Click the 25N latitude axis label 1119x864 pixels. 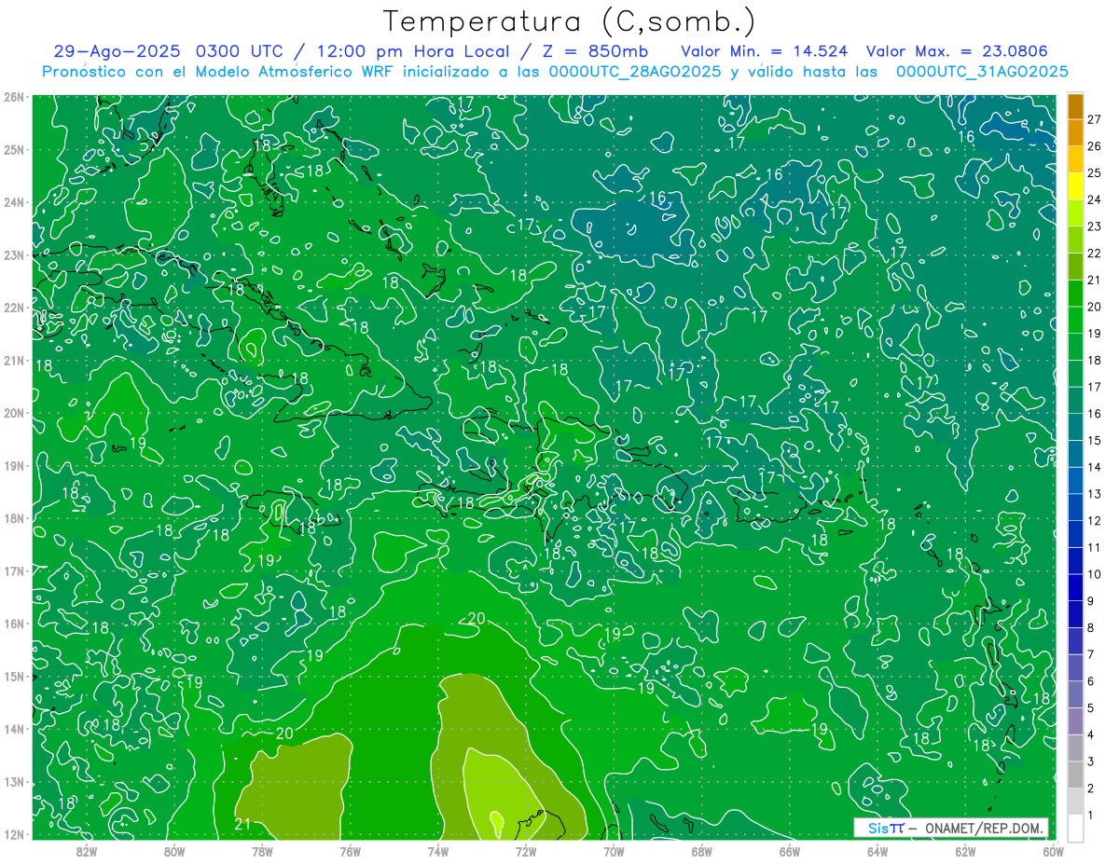point(13,149)
